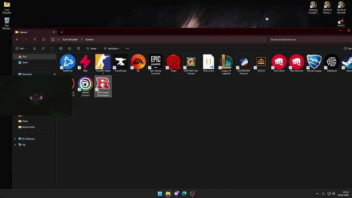Click the volume speaker tray icon
This screenshot has width=352, height=198.
point(334,194)
